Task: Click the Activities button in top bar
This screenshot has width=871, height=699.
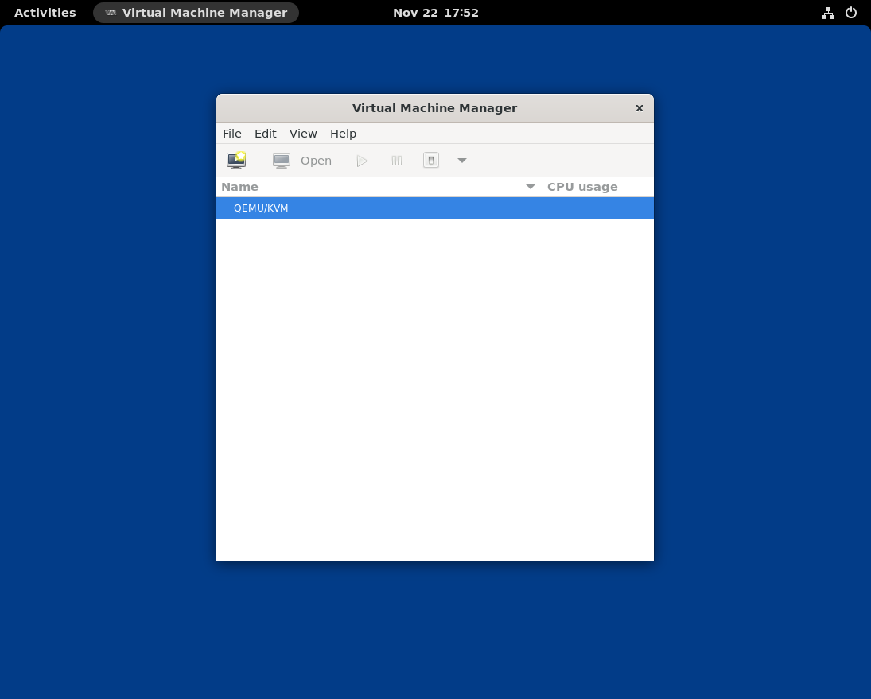Action: [45, 13]
